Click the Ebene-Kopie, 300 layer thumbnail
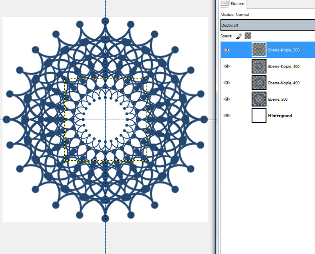 tap(259, 66)
